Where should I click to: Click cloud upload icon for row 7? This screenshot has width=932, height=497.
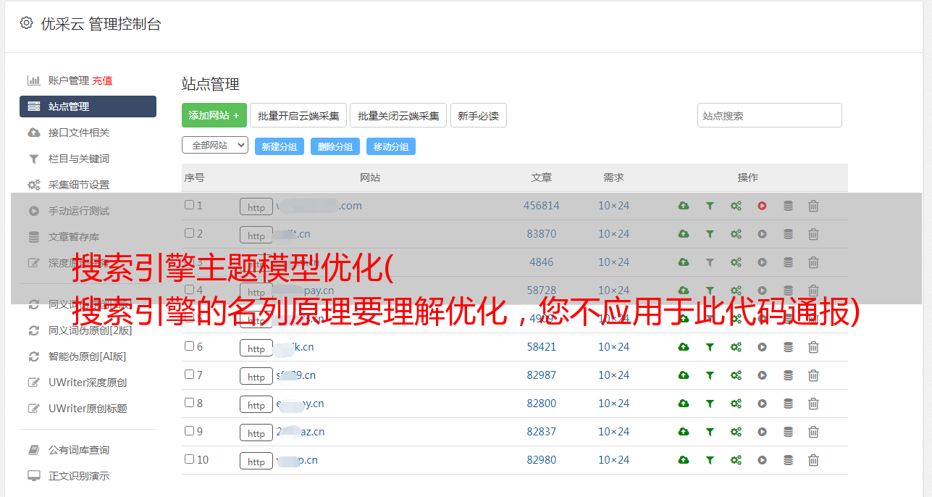pos(684,375)
